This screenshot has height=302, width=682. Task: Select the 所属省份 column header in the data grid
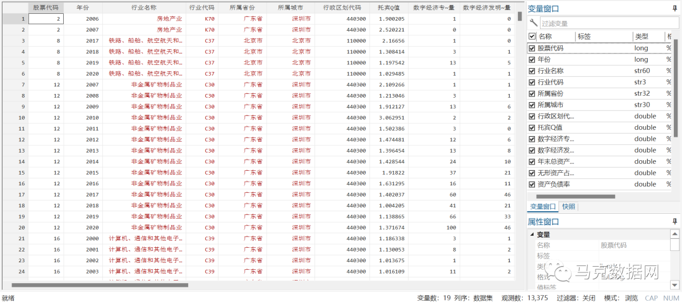pyautogui.click(x=242, y=8)
